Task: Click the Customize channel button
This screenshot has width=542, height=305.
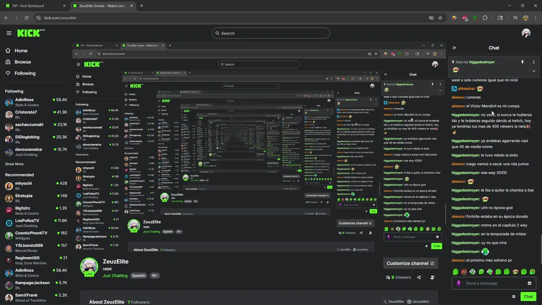Action: (x=410, y=263)
